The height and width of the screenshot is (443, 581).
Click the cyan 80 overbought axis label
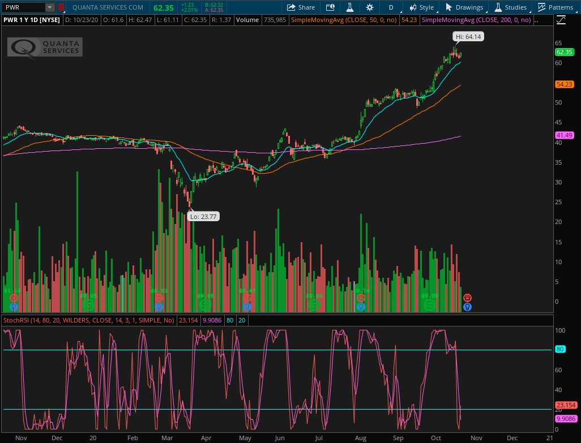(x=560, y=349)
